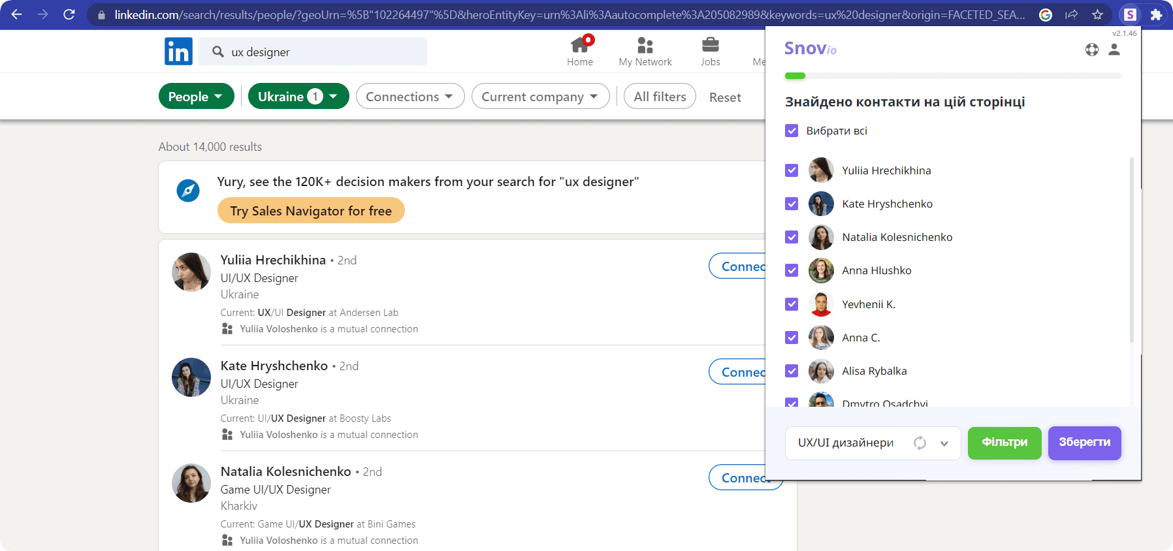Uncheck Anna C. in Snov.io list
This screenshot has height=551, width=1173.
point(792,338)
